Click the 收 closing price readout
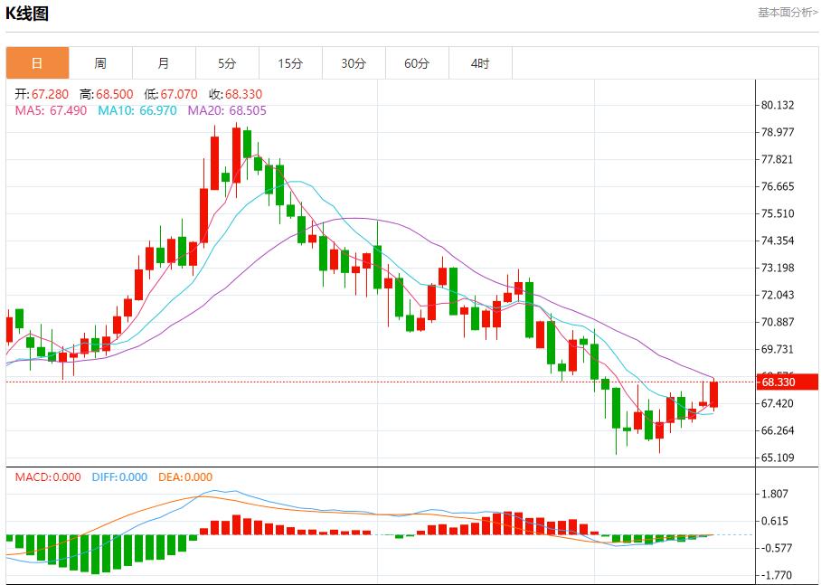This screenshot has width=821, height=585. 235,94
